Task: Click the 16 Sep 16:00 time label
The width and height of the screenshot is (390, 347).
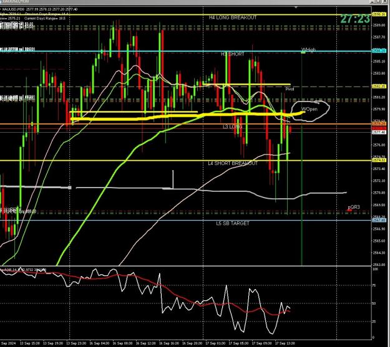Action: pos(169,343)
